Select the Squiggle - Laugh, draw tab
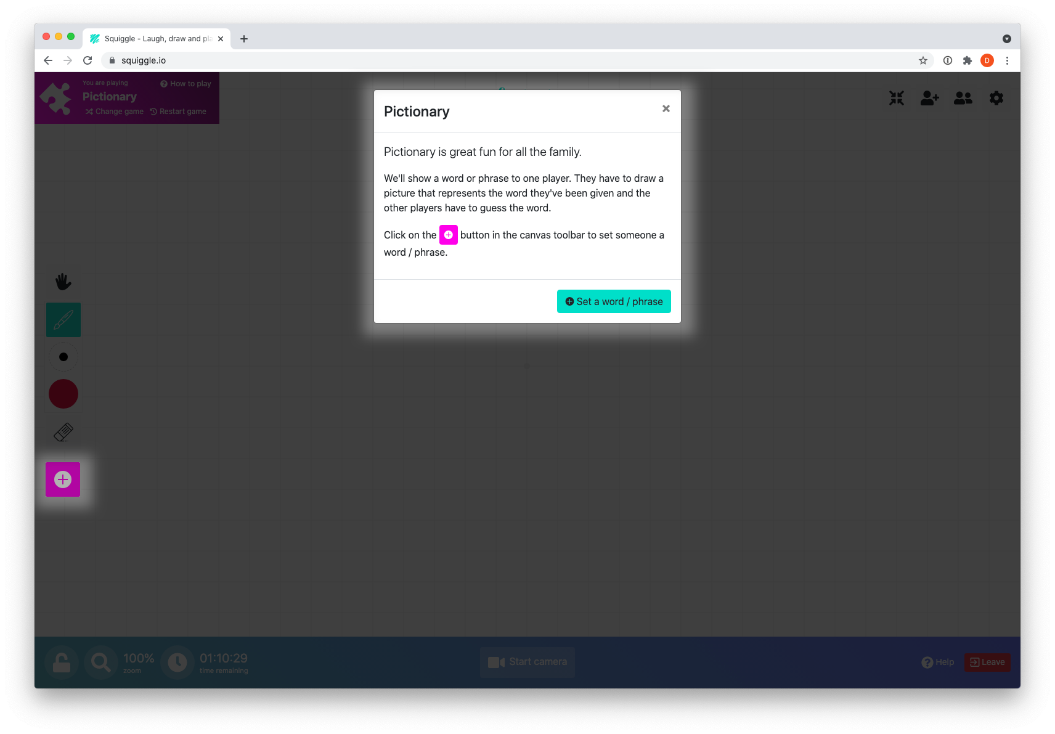1055x734 pixels. [x=157, y=39]
